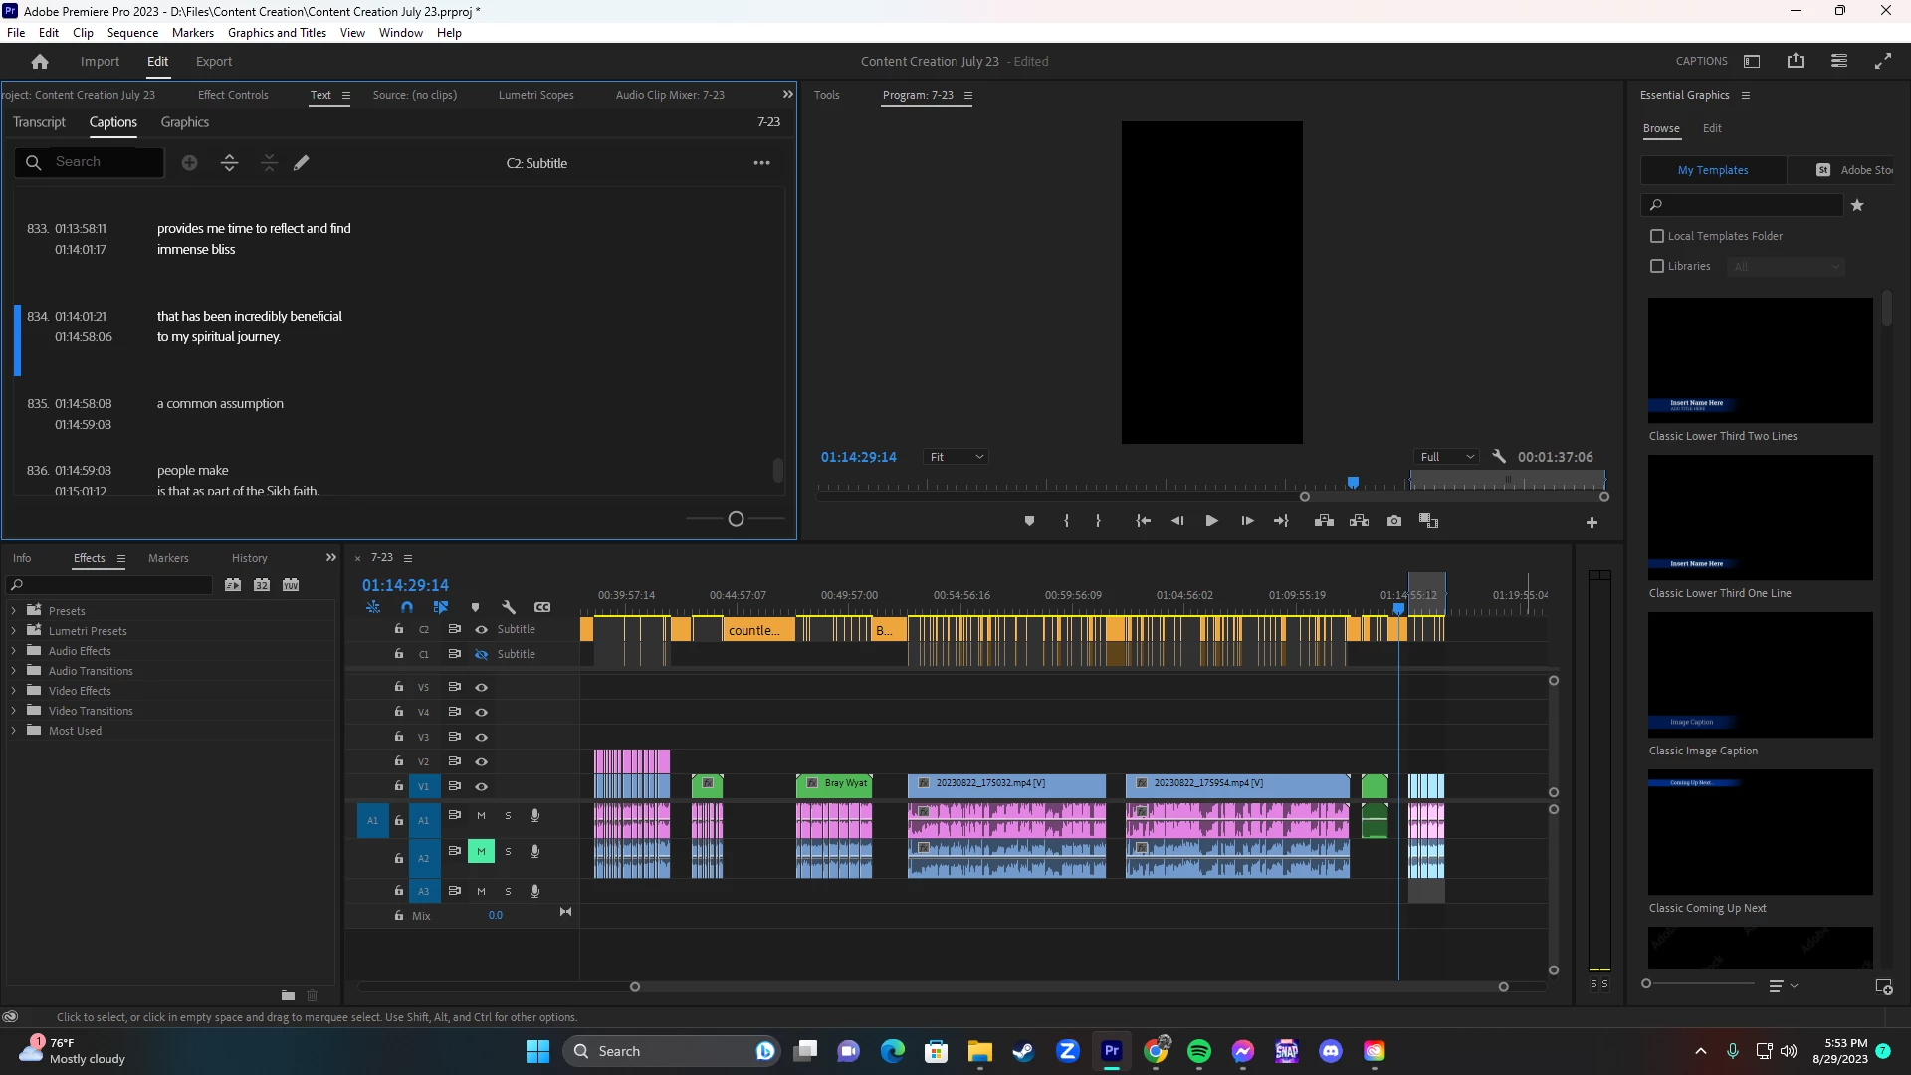Expand the Video Effects folder
The image size is (1911, 1075).
point(14,691)
